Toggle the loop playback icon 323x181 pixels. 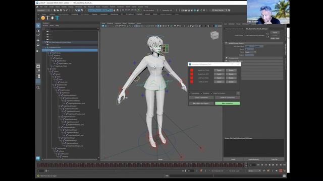(264, 171)
